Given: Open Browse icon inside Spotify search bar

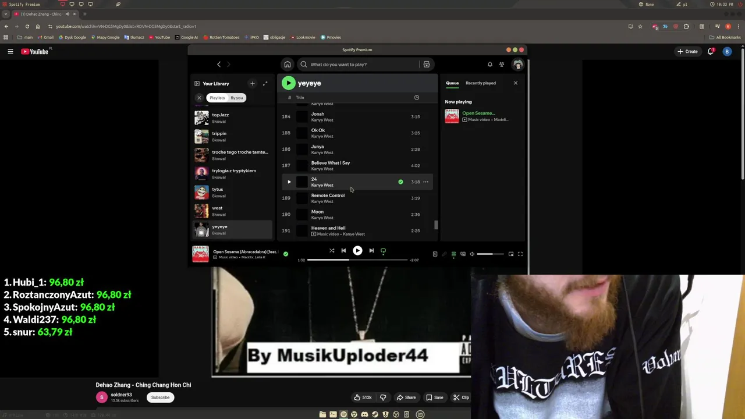Looking at the screenshot, I should coord(427,65).
